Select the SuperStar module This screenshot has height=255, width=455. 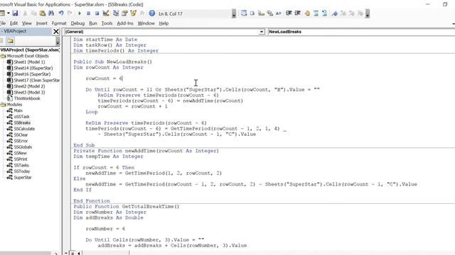(x=23, y=178)
